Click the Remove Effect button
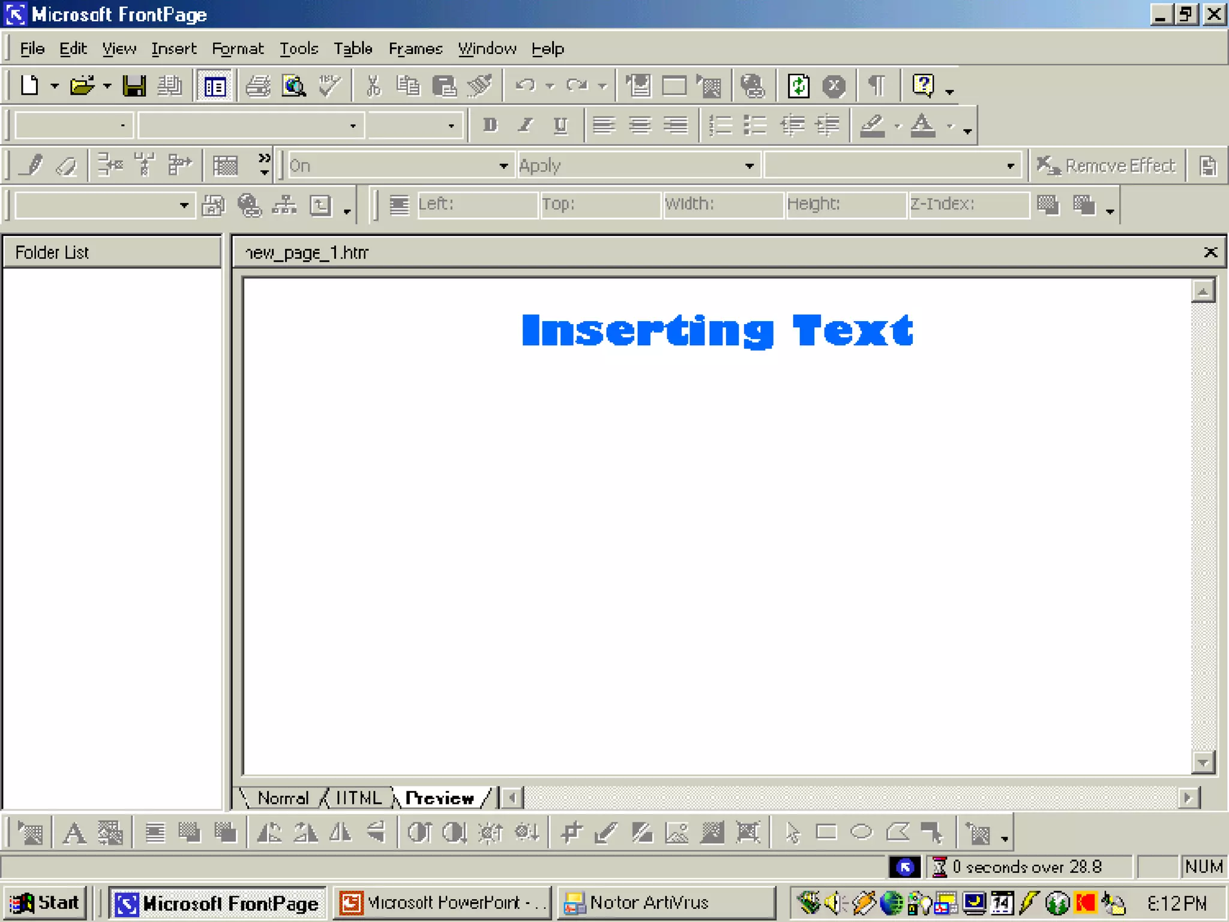Image resolution: width=1229 pixels, height=922 pixels. (x=1106, y=166)
